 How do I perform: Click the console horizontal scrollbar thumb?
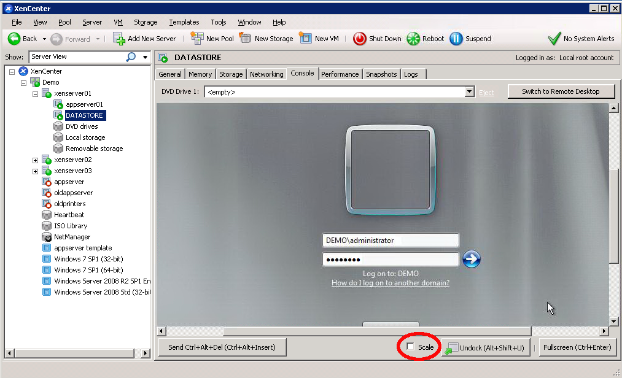377,331
